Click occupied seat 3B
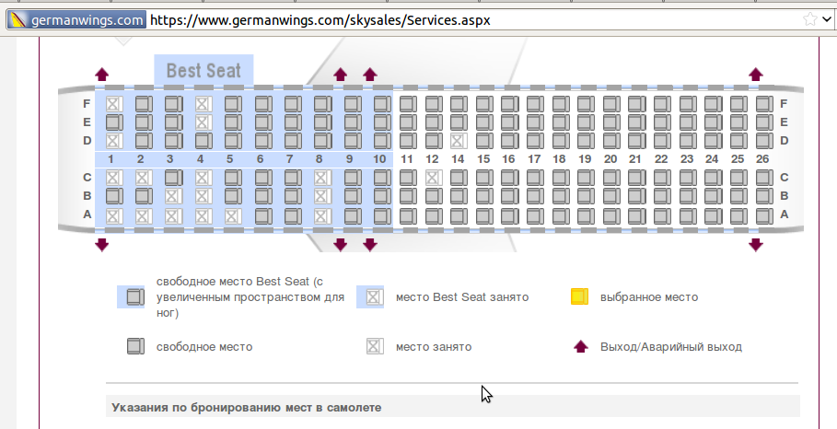 pyautogui.click(x=173, y=196)
